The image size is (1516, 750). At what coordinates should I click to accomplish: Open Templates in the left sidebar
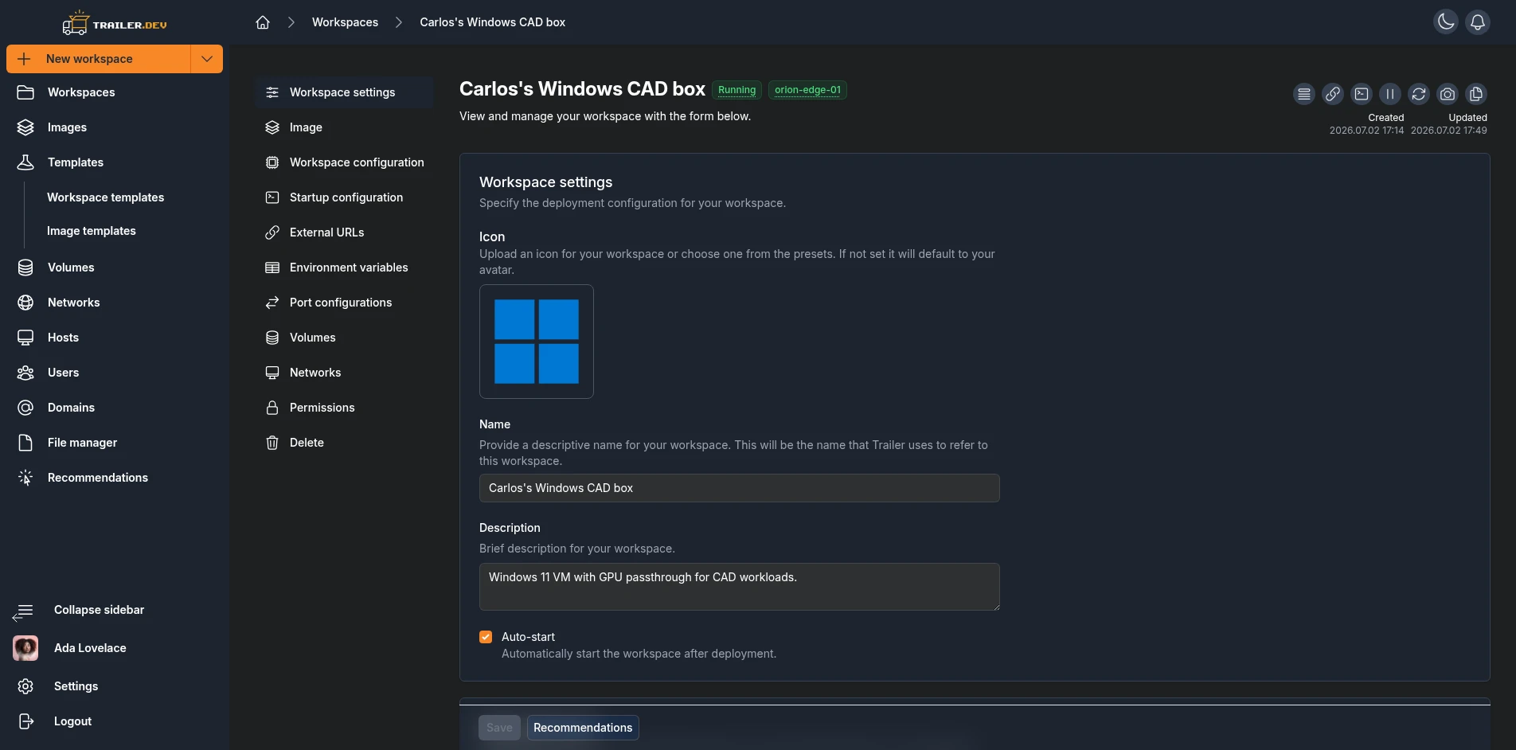point(115,162)
